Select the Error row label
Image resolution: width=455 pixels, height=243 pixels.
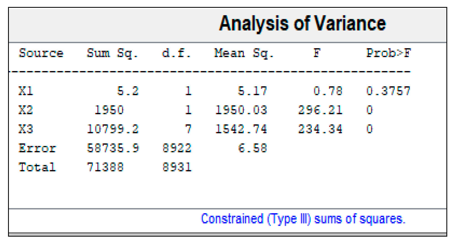click(x=37, y=148)
